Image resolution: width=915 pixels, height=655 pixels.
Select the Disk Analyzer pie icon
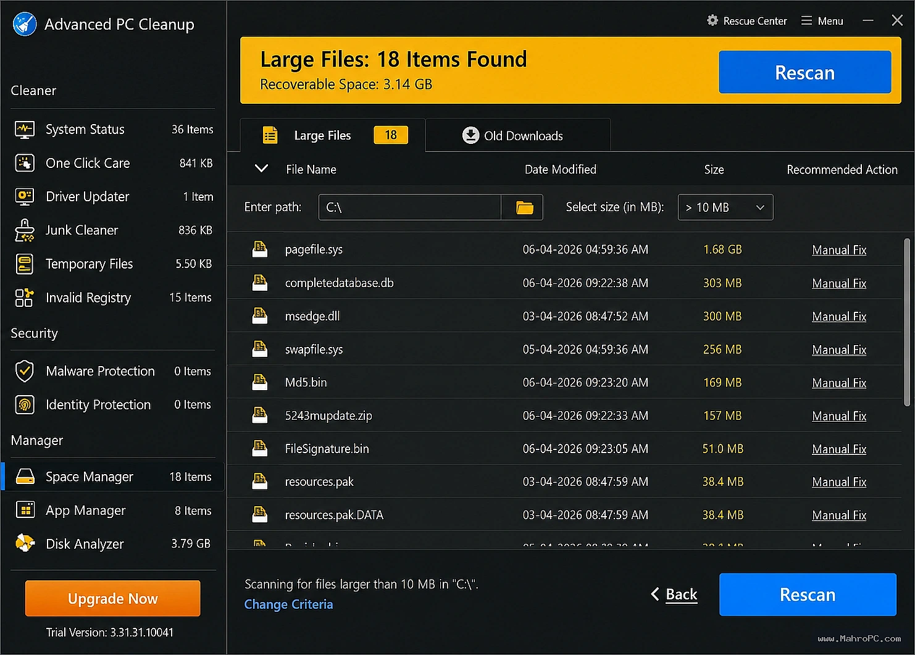click(25, 544)
